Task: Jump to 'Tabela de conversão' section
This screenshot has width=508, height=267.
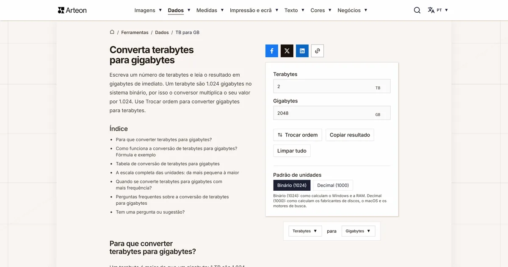Action: click(168, 164)
